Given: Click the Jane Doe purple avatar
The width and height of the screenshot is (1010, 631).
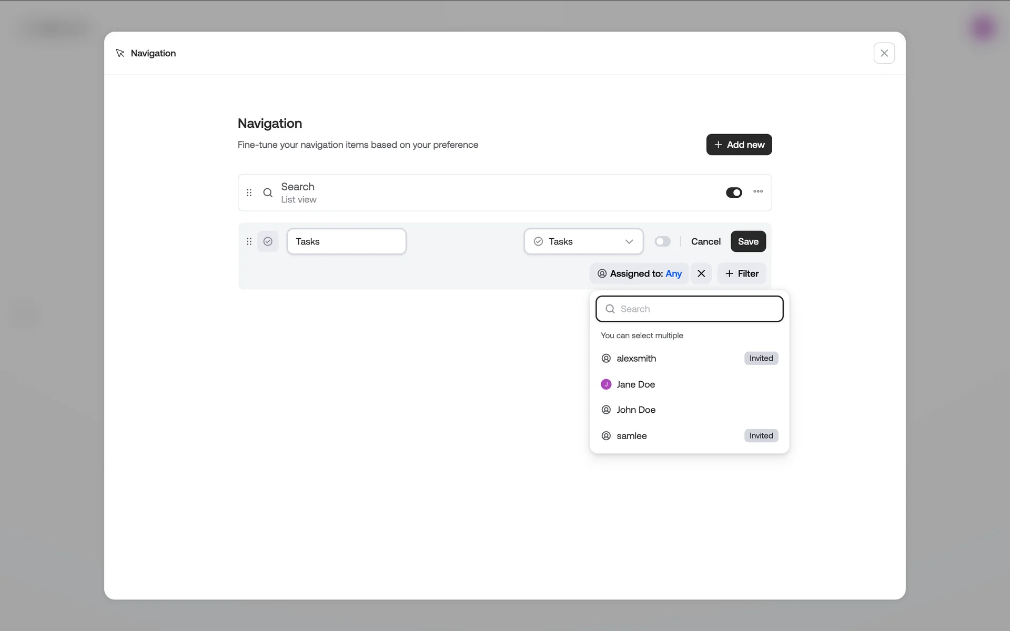Looking at the screenshot, I should 606,384.
